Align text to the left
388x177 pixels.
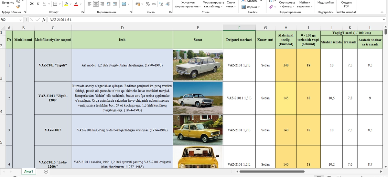89,4
